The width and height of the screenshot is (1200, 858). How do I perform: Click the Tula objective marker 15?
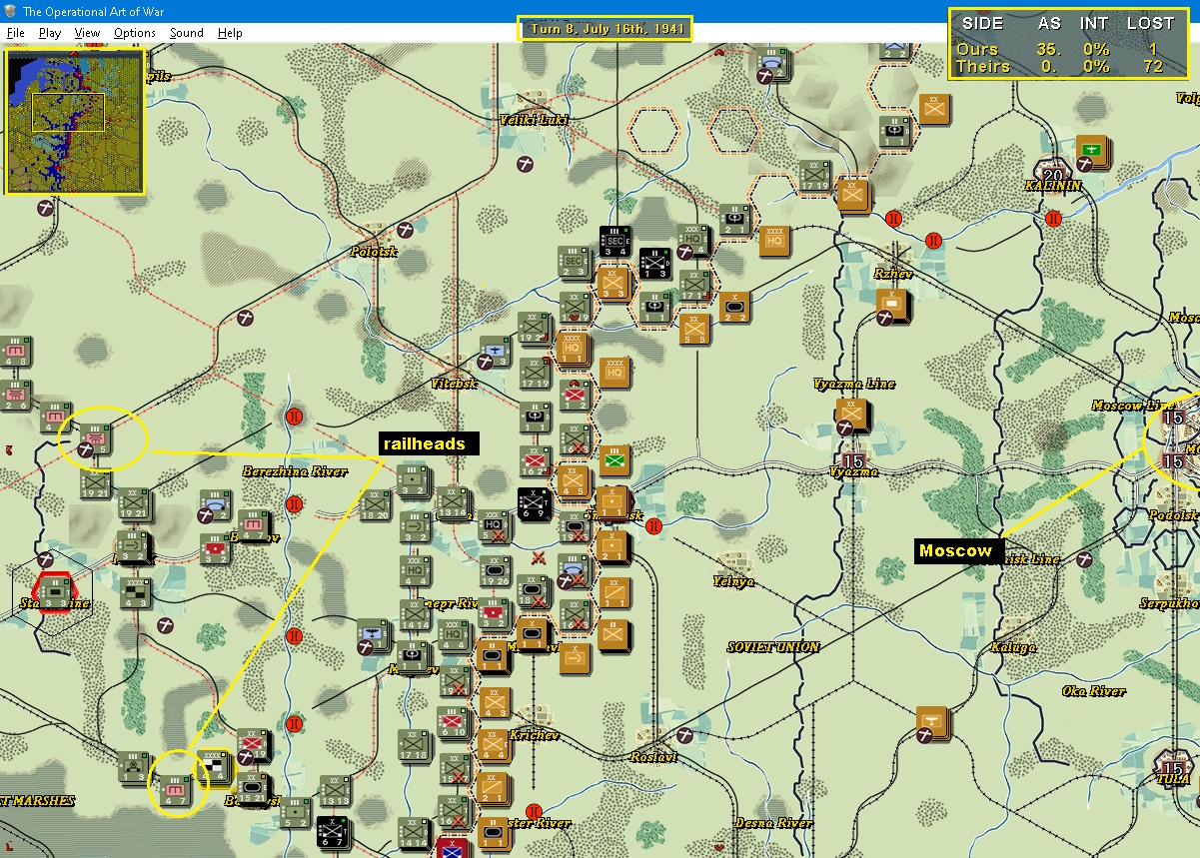(1173, 769)
